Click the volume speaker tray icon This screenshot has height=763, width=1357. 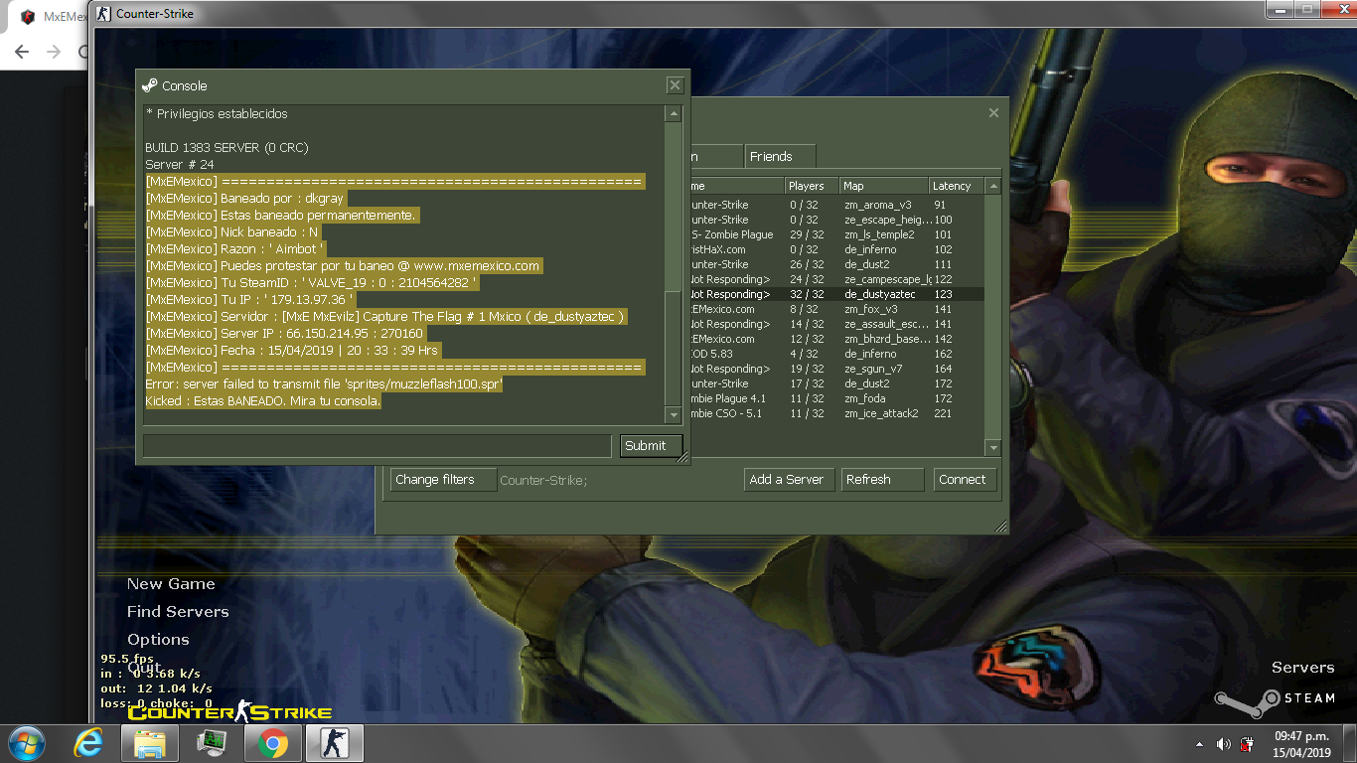1224,744
